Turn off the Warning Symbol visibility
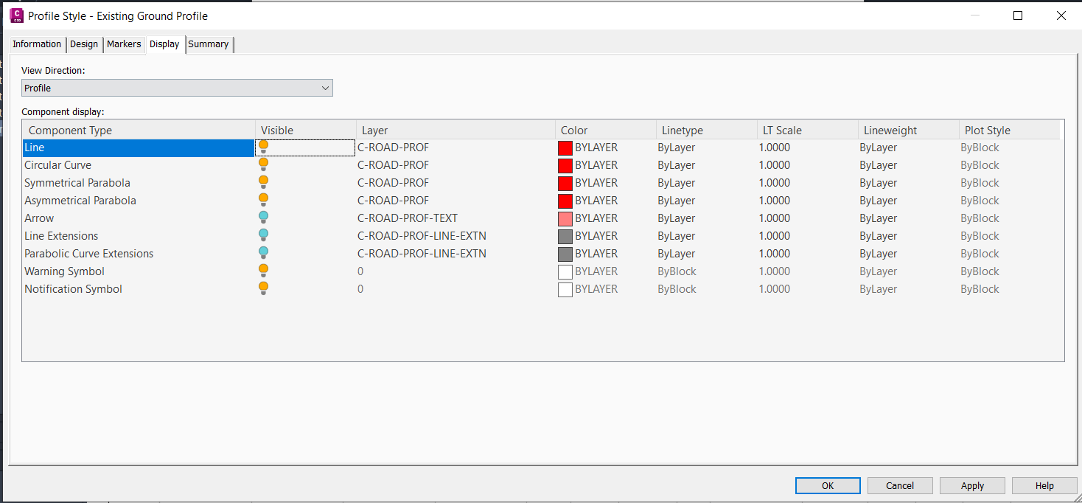Viewport: 1082px width, 503px height. pyautogui.click(x=263, y=271)
